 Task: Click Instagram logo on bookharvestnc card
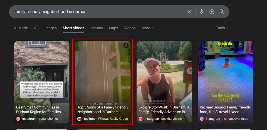(x=141, y=119)
